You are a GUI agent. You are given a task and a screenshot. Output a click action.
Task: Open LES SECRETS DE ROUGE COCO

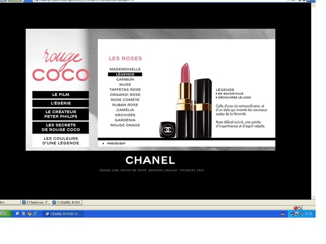point(60,127)
